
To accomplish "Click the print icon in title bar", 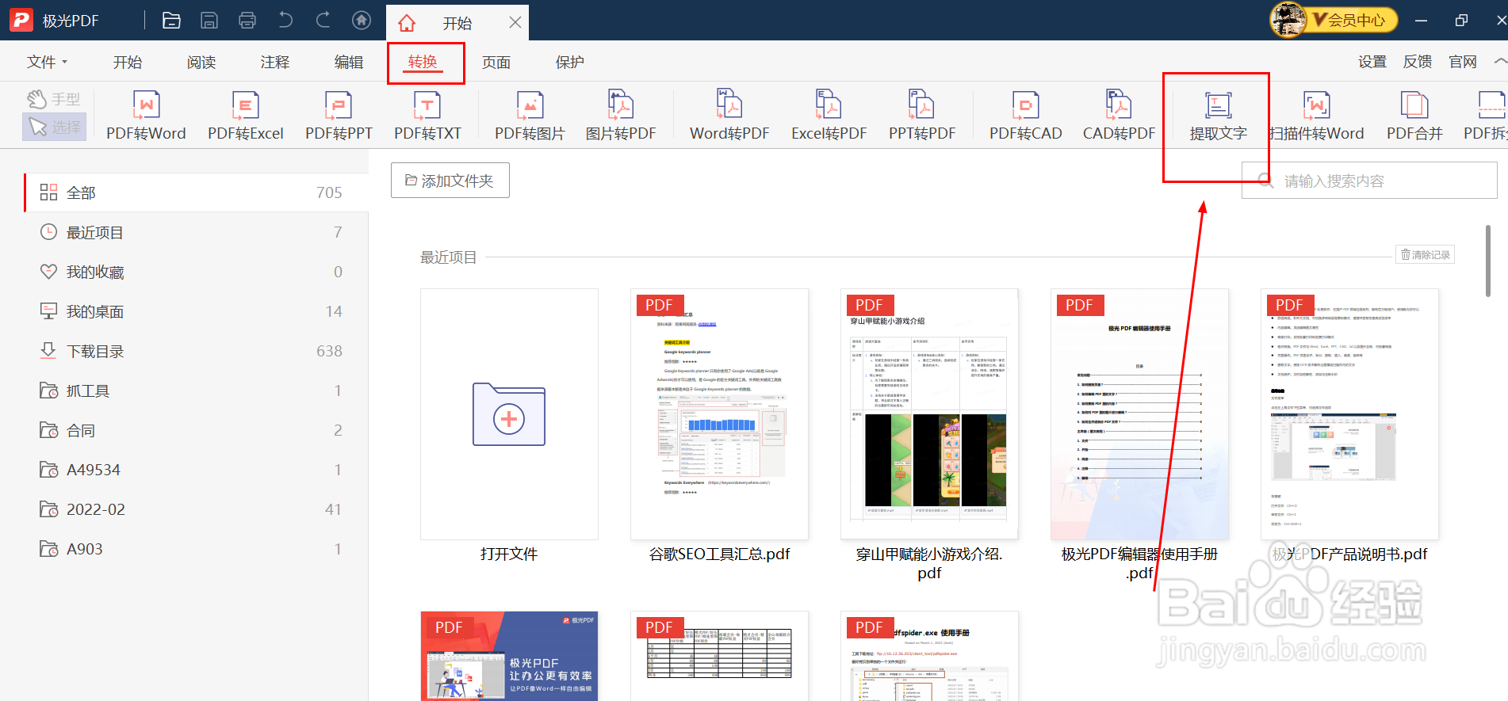I will (247, 21).
